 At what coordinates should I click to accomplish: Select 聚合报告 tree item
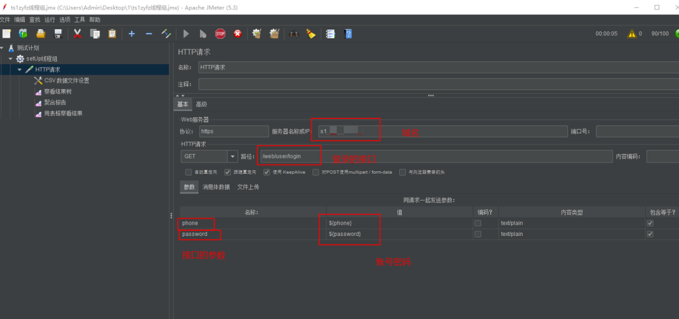(x=55, y=102)
